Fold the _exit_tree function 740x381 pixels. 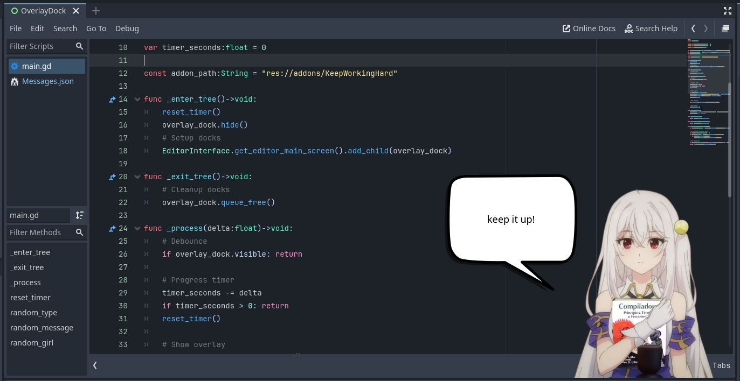[137, 177]
